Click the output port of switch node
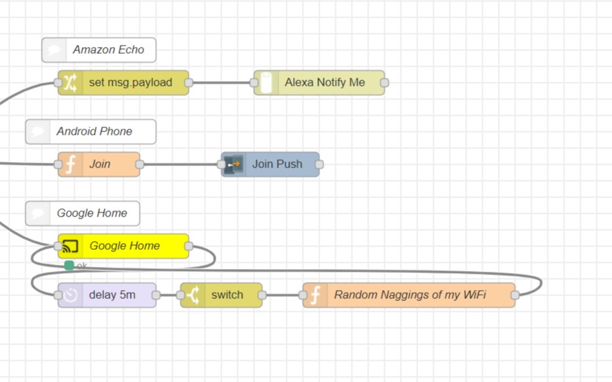The width and height of the screenshot is (612, 382). pos(262,296)
